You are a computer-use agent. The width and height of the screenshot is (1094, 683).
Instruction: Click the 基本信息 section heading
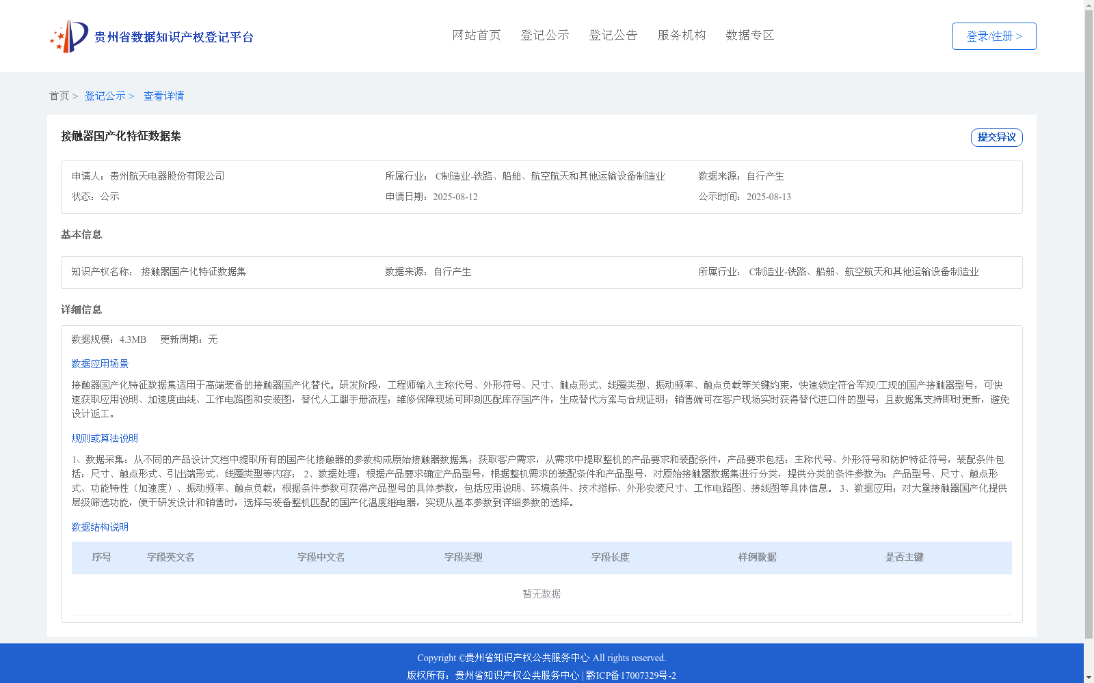coord(81,234)
